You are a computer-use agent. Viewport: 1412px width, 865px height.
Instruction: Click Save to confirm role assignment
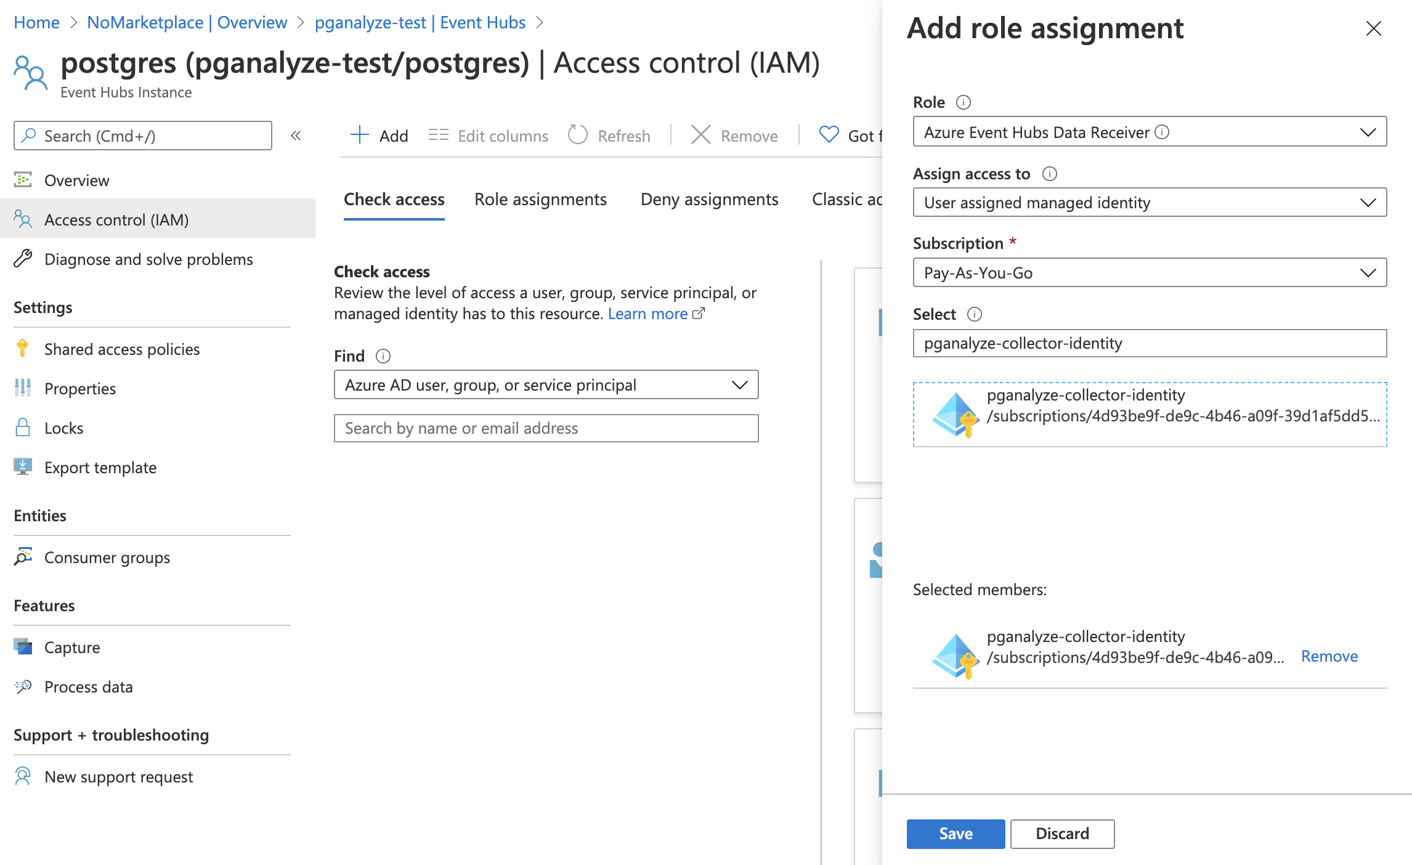952,833
